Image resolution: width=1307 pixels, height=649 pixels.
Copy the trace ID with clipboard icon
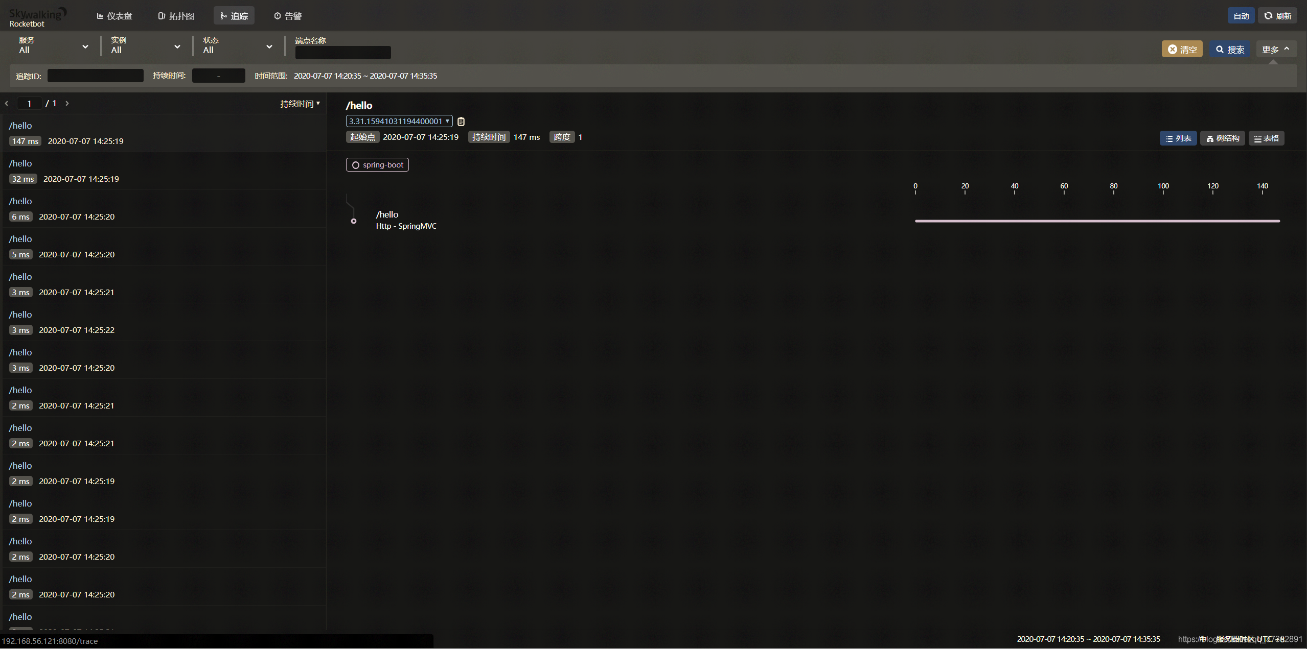coord(461,122)
